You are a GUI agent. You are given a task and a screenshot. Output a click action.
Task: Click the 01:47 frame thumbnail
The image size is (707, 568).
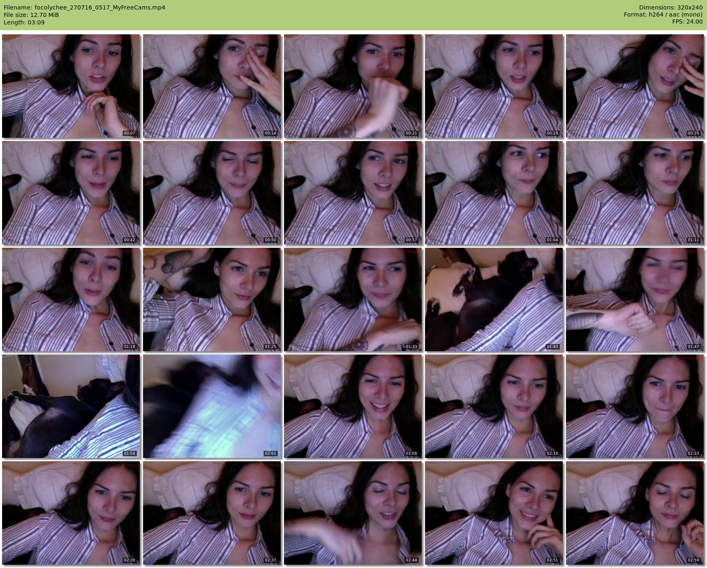click(635, 300)
